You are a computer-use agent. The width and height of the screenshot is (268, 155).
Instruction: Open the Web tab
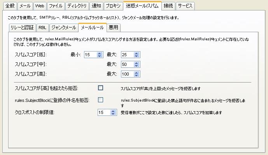pos(40,6)
